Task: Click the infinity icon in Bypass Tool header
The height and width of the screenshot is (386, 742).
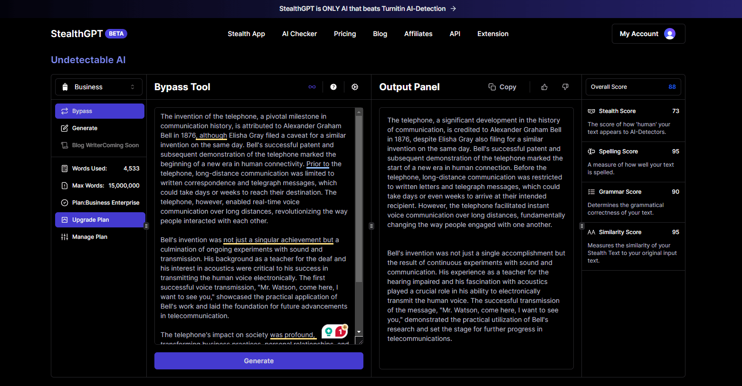Action: coord(312,87)
